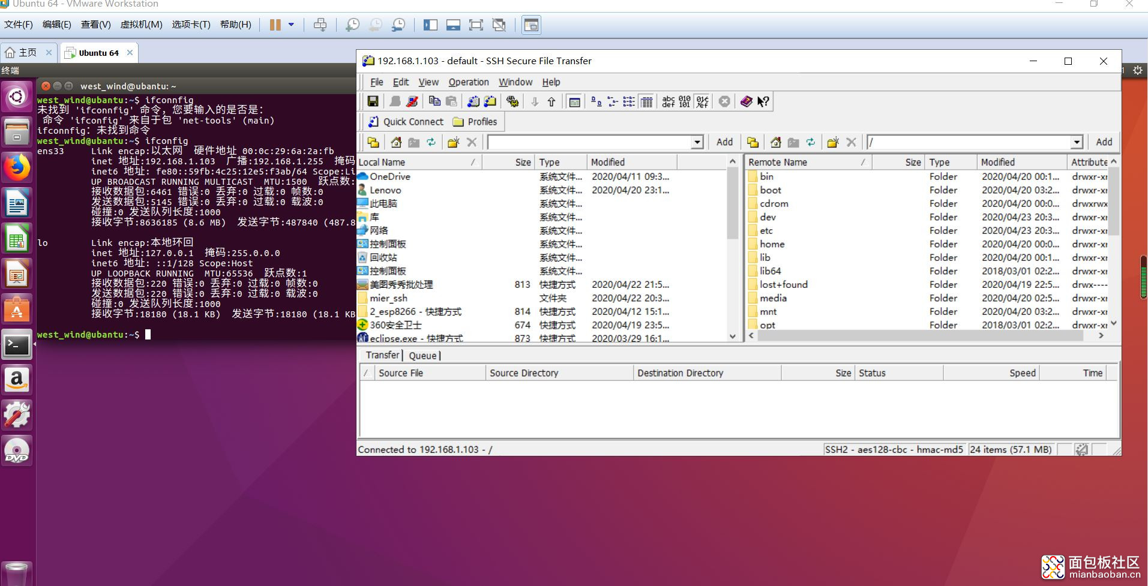Open the Profiles button
This screenshot has height=586, width=1148.
[x=475, y=122]
